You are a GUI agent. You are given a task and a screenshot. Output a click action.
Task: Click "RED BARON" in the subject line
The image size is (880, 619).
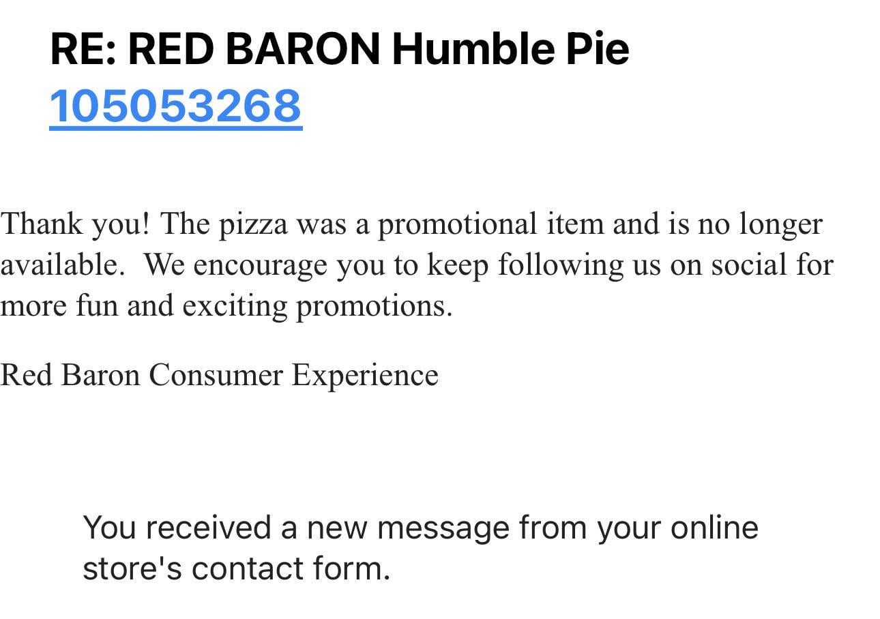point(253,49)
